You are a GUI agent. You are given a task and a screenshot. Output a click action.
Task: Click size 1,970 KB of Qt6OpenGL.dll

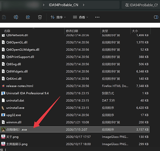click(142, 42)
